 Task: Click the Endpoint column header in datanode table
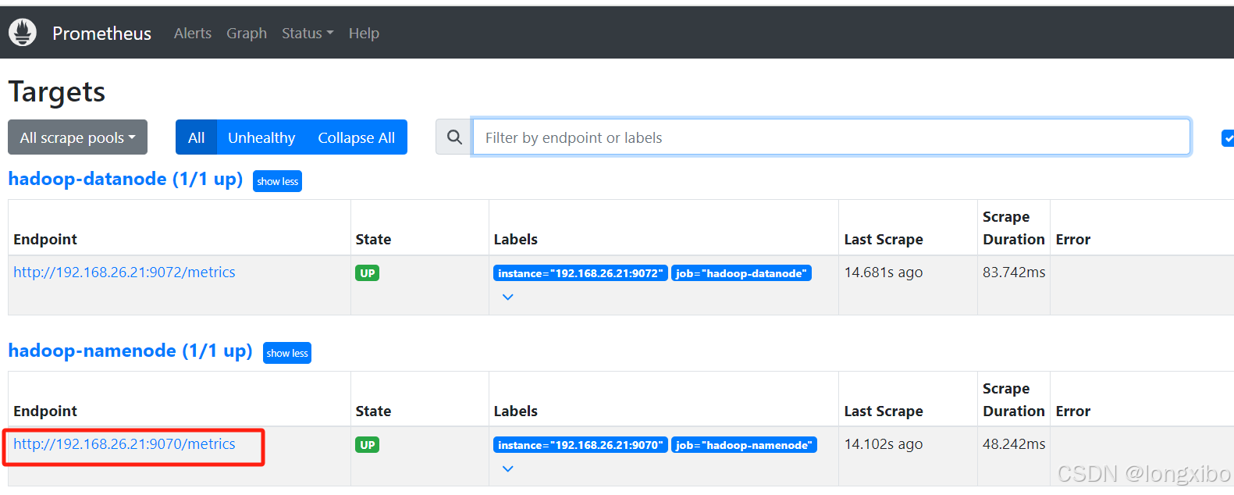[x=45, y=239]
